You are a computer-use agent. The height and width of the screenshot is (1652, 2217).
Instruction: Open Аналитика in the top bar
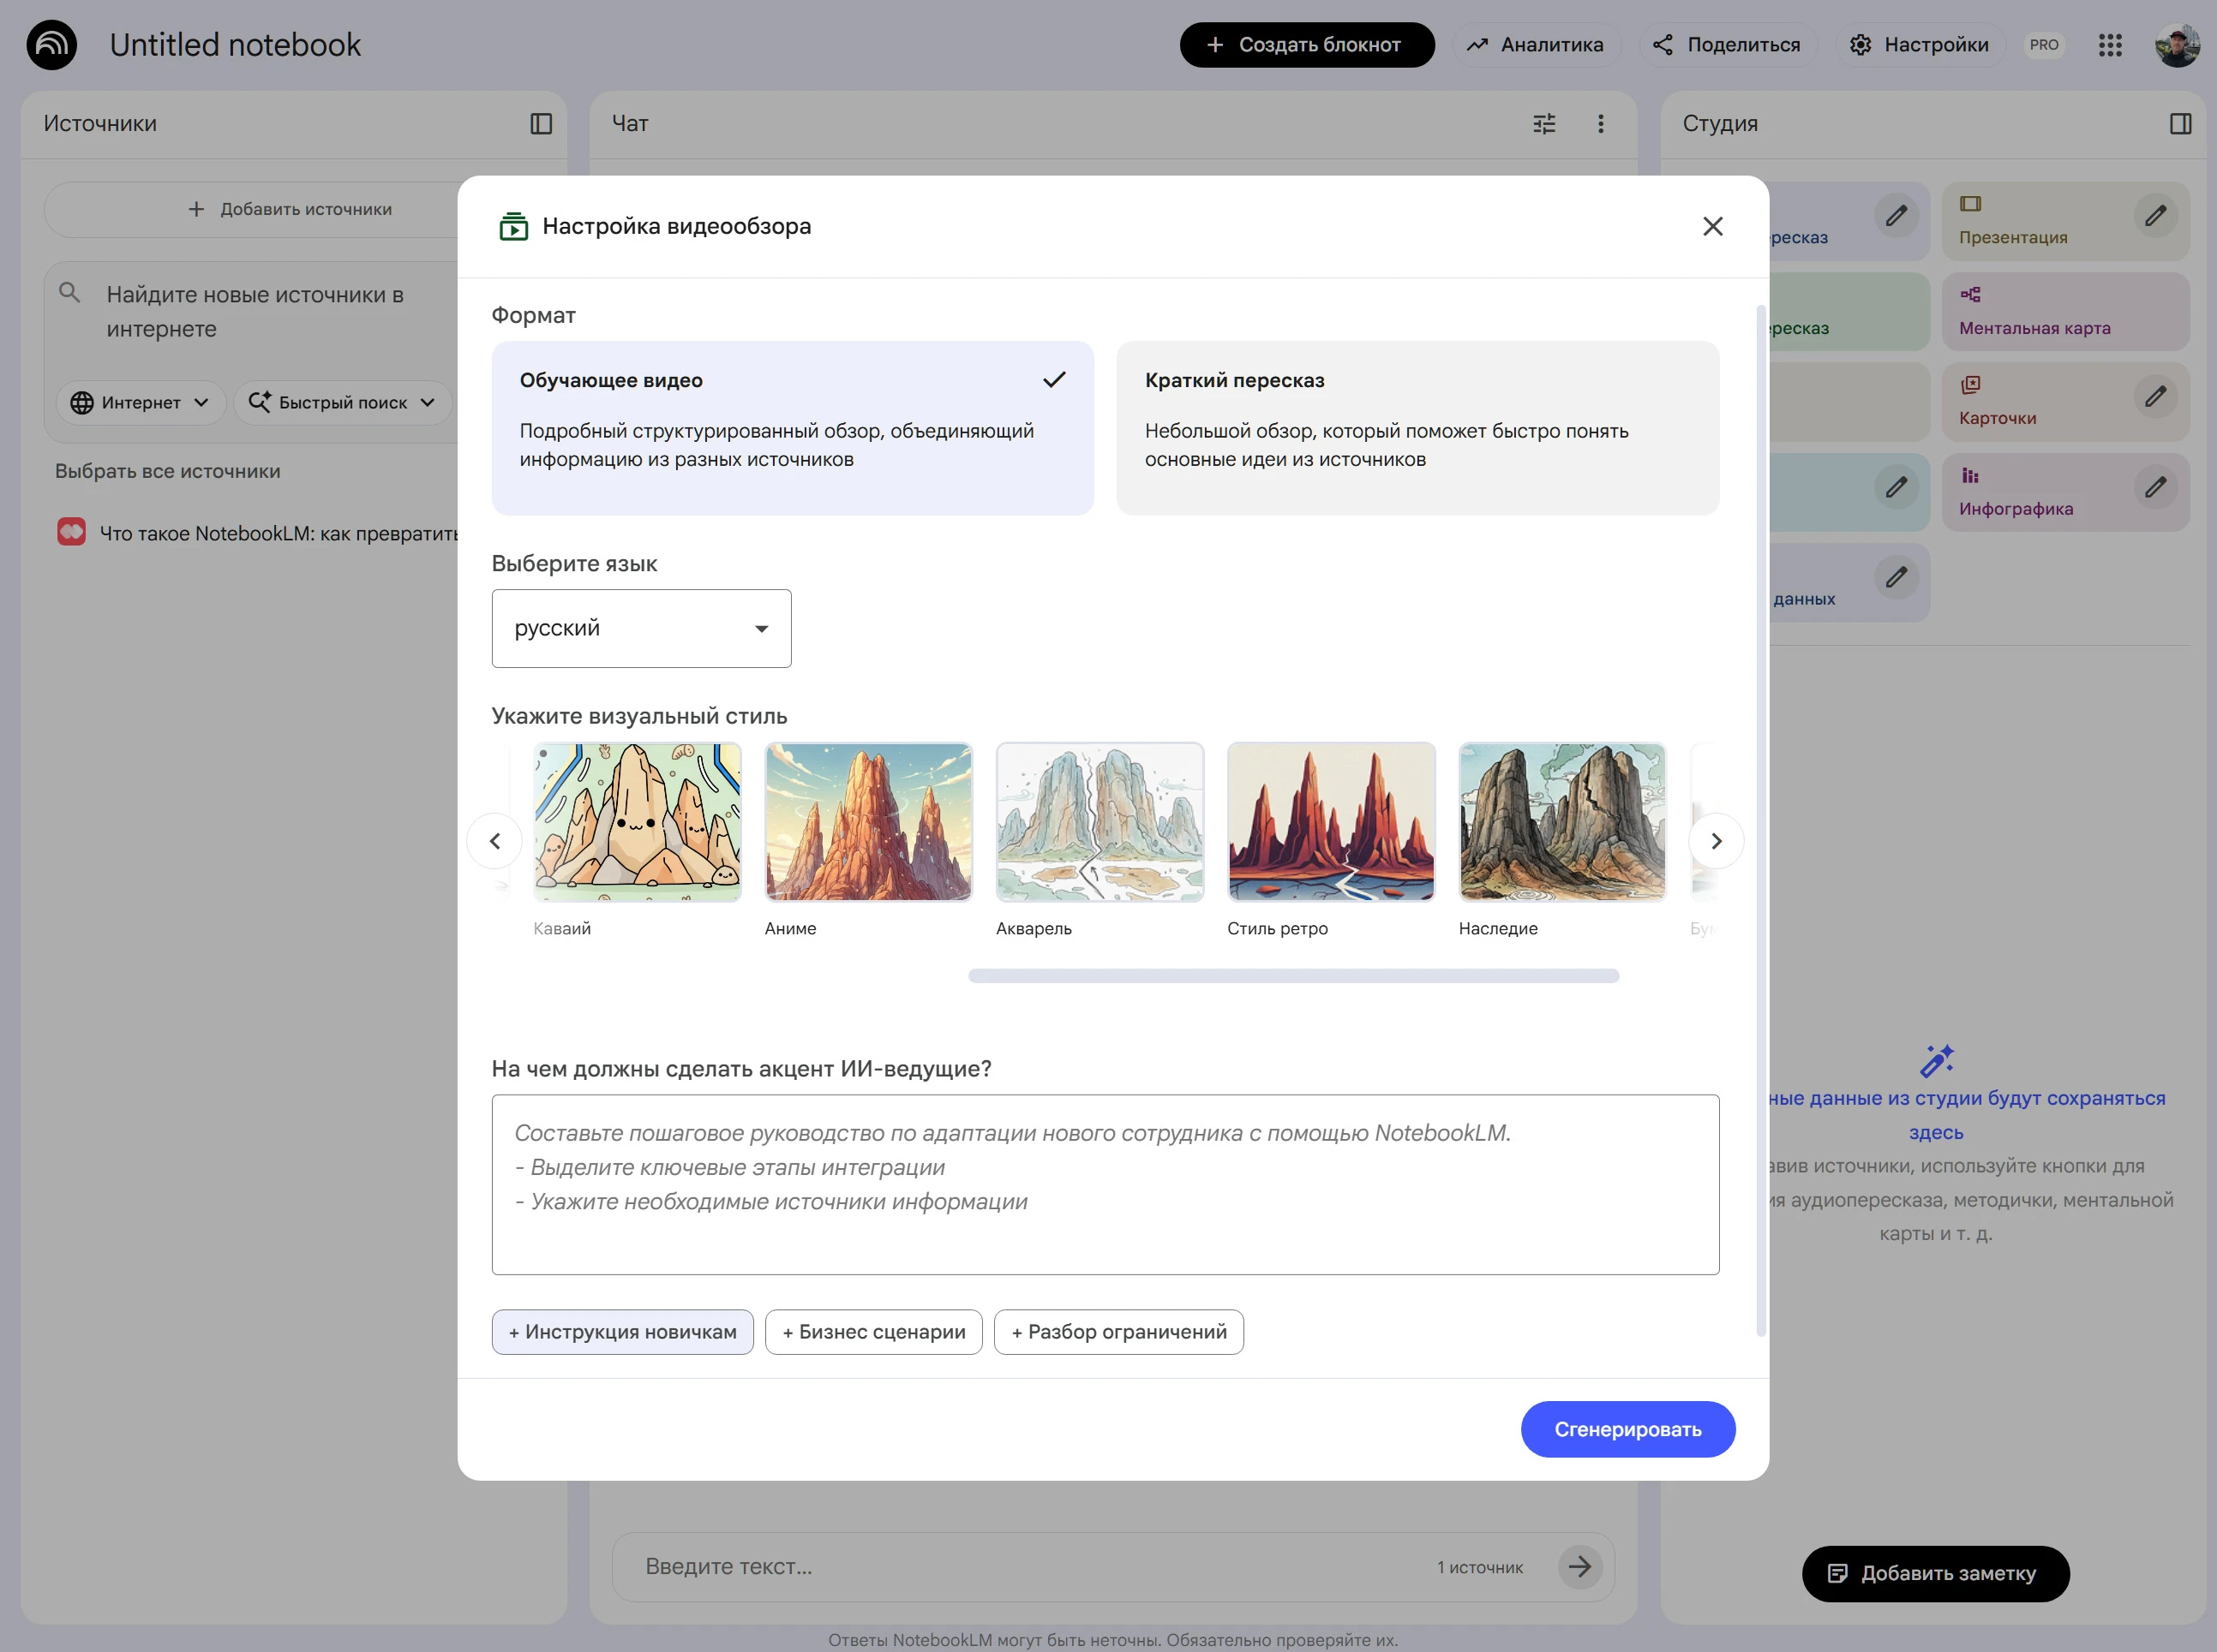coord(1535,45)
